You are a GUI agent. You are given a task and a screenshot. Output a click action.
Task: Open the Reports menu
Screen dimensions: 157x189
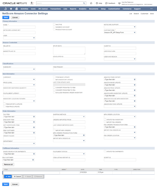coord(73,9)
